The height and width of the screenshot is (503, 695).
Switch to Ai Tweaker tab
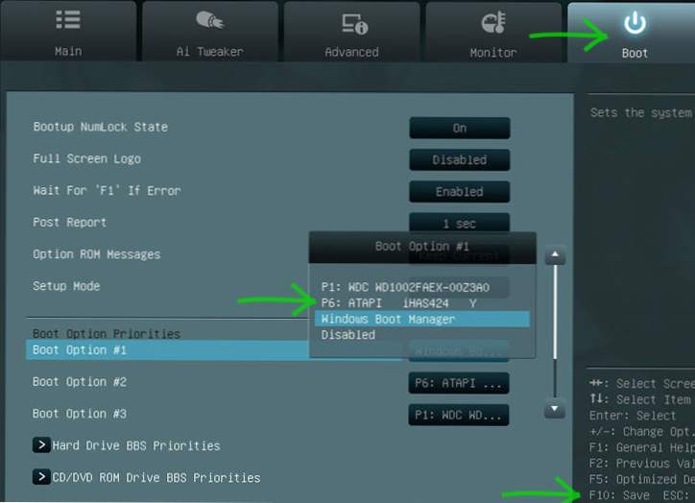click(210, 31)
